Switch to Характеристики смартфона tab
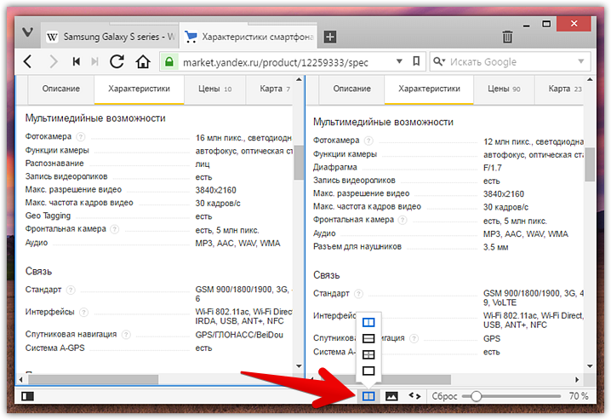 pos(248,37)
